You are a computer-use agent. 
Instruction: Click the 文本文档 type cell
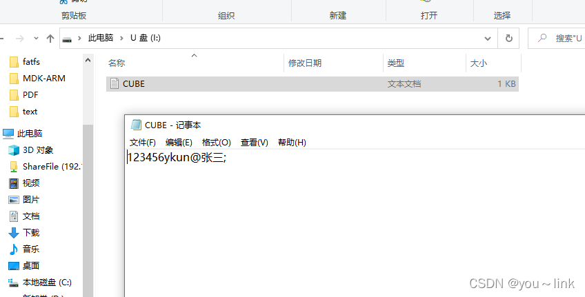point(404,84)
